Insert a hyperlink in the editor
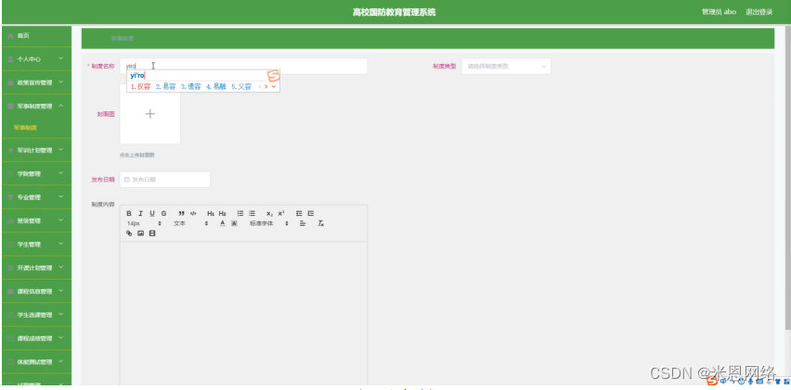This screenshot has width=791, height=390. coord(129,233)
